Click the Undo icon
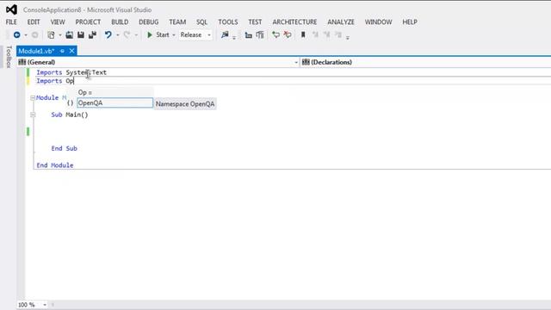 108,34
